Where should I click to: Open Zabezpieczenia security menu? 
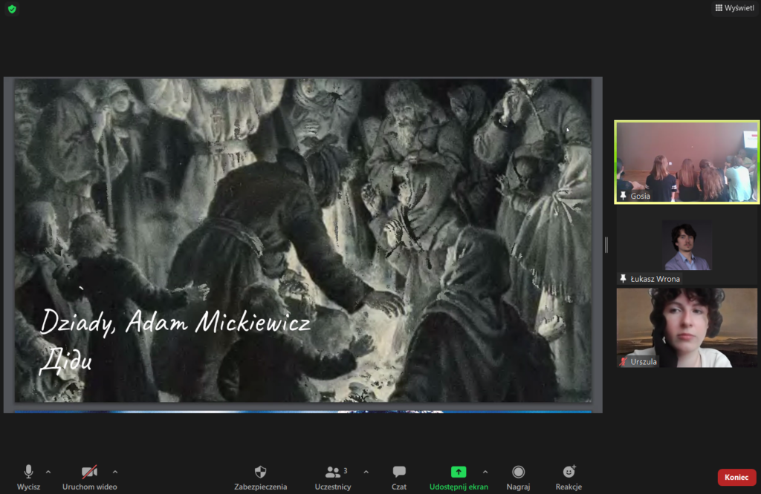point(260,477)
